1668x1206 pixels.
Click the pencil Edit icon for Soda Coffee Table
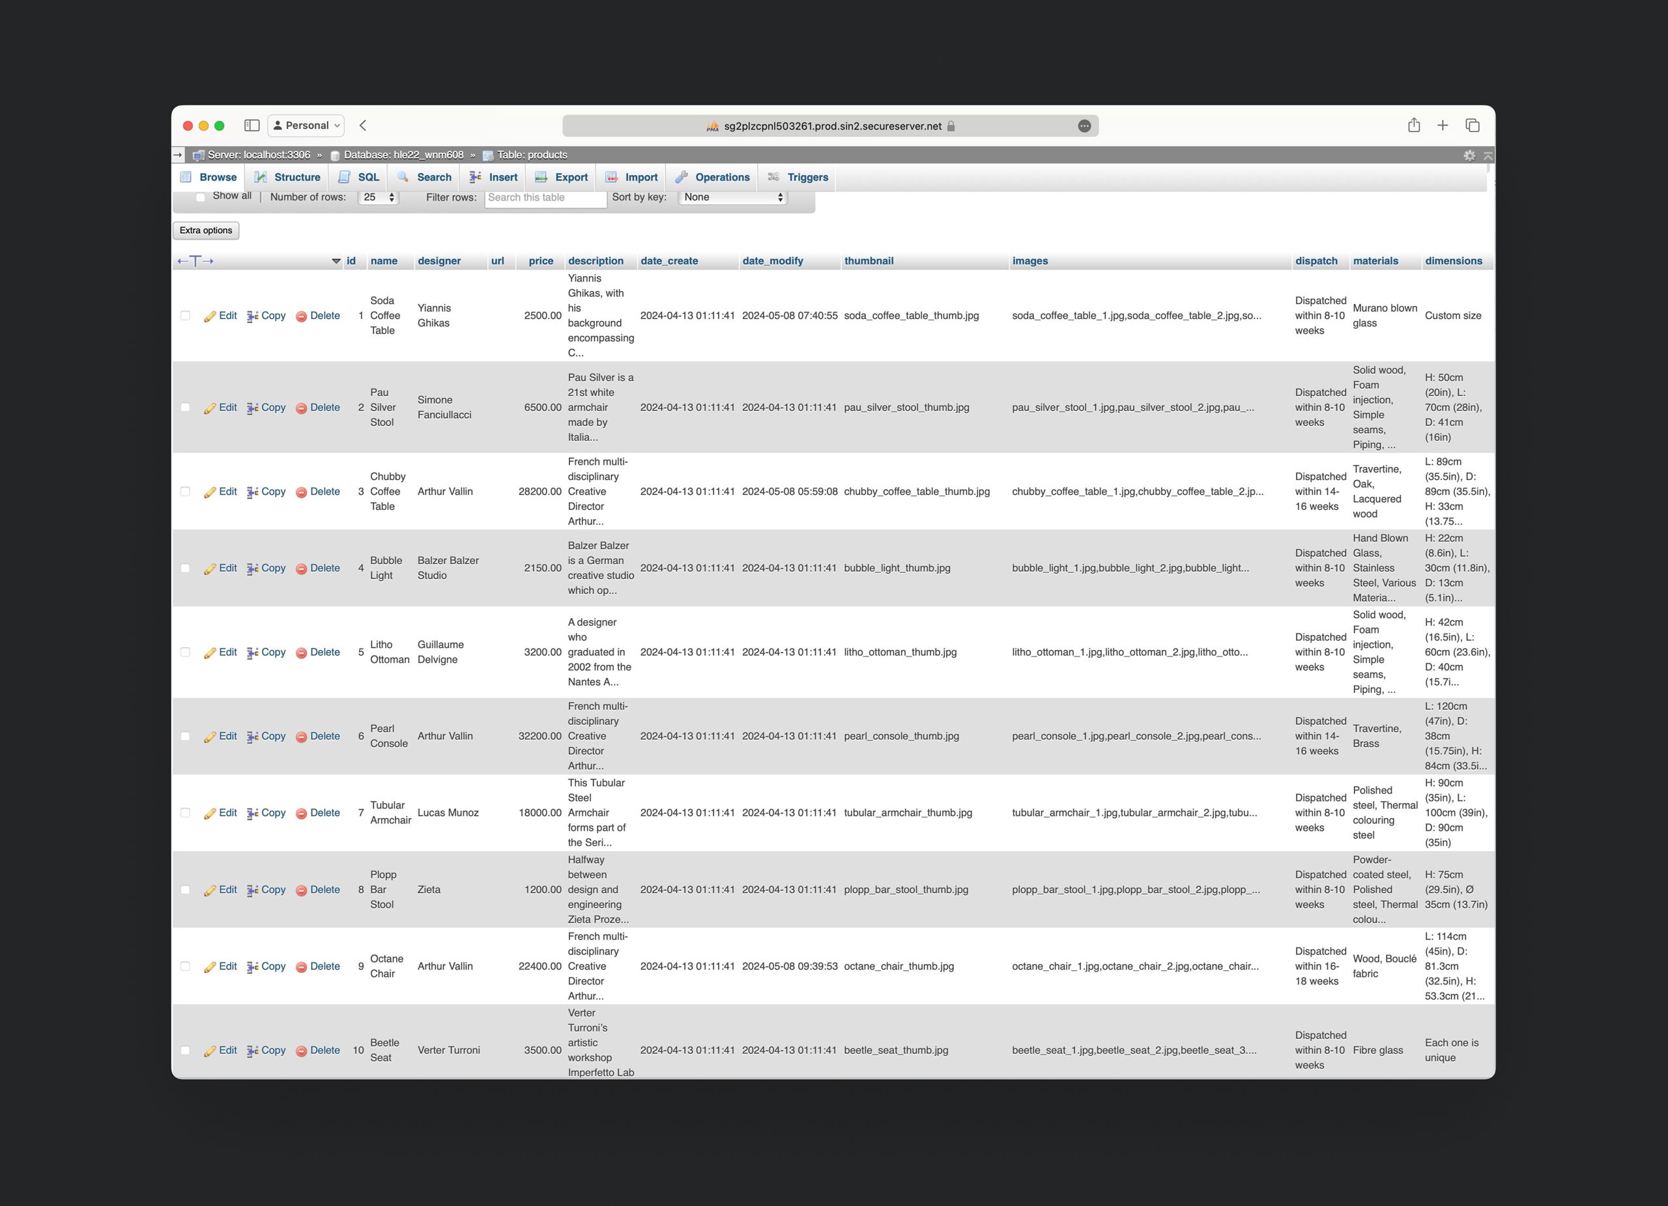coord(210,316)
